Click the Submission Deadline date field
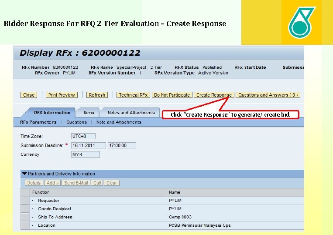This screenshot has height=235, width=333. click(89, 145)
